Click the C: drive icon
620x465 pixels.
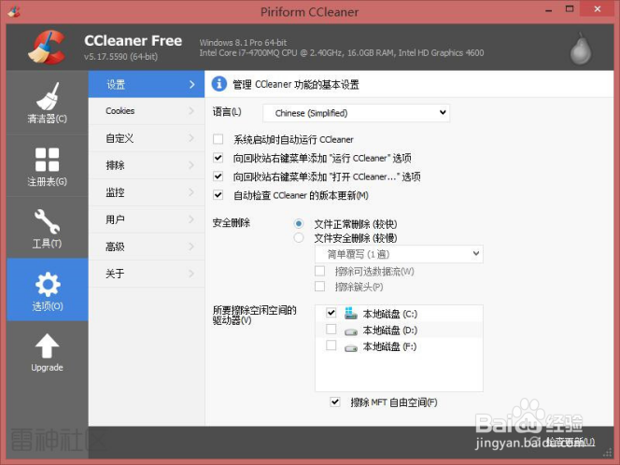point(351,313)
